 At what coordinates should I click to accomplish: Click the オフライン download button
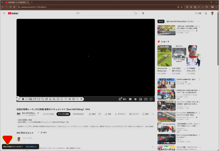click(120, 114)
